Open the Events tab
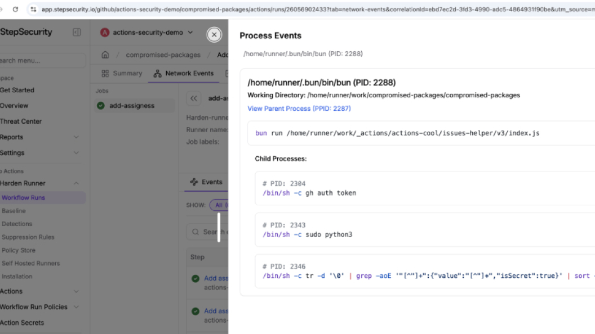The height and width of the screenshot is (334, 595). click(x=206, y=182)
